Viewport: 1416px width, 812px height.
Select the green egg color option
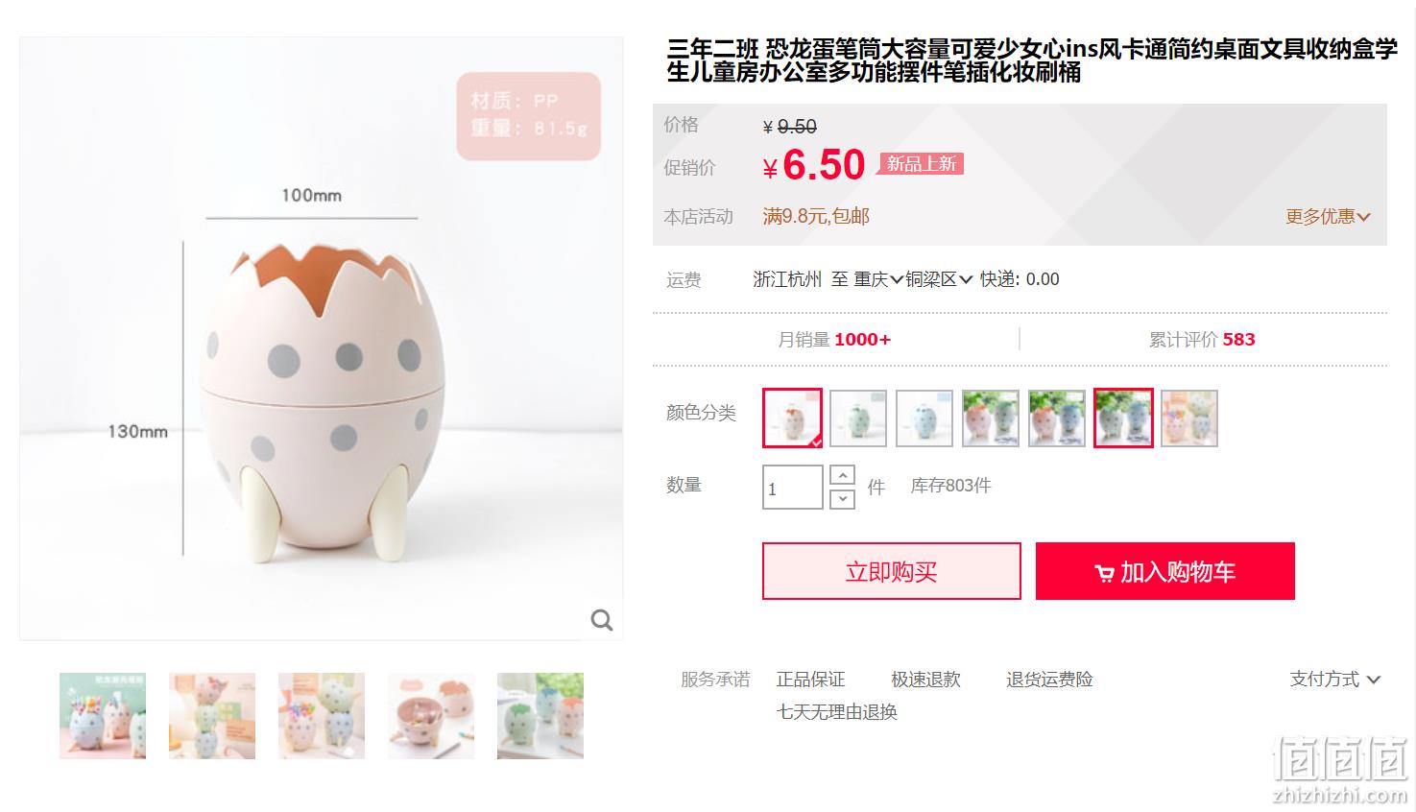coord(858,418)
